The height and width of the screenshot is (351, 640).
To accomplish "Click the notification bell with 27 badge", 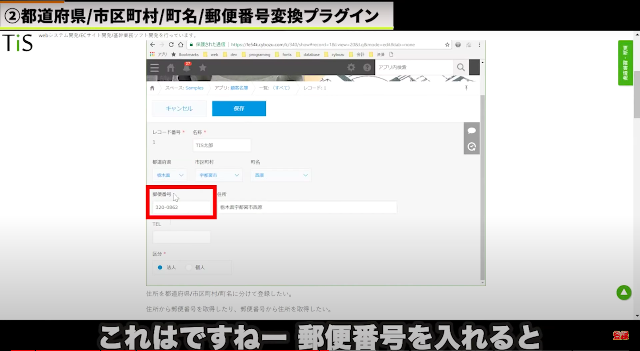I will pos(186,68).
